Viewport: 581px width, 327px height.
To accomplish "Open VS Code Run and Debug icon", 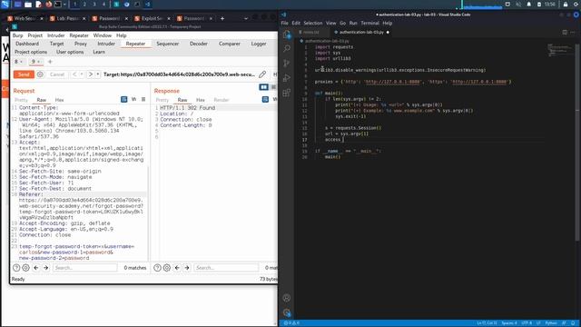I will [287, 78].
